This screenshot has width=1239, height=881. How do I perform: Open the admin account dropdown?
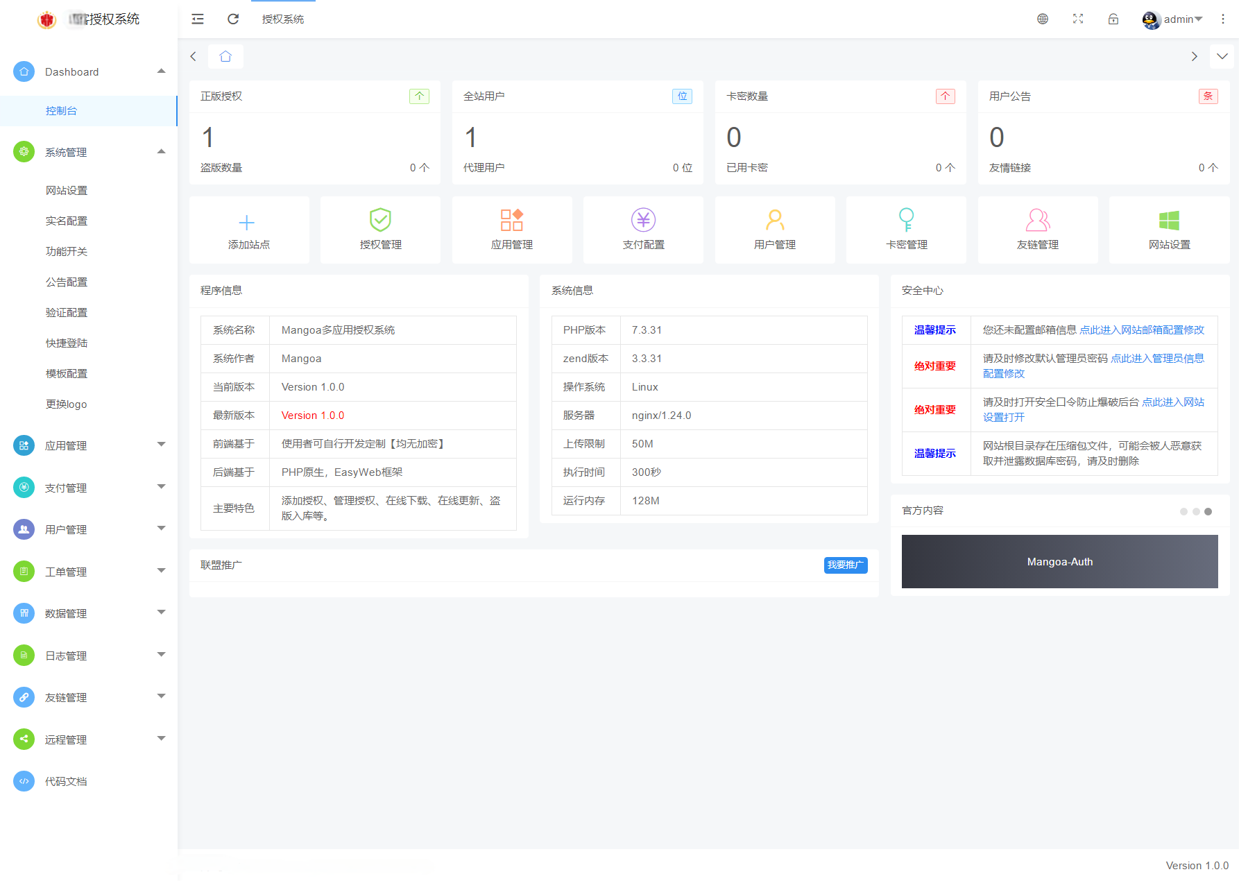coord(1174,19)
